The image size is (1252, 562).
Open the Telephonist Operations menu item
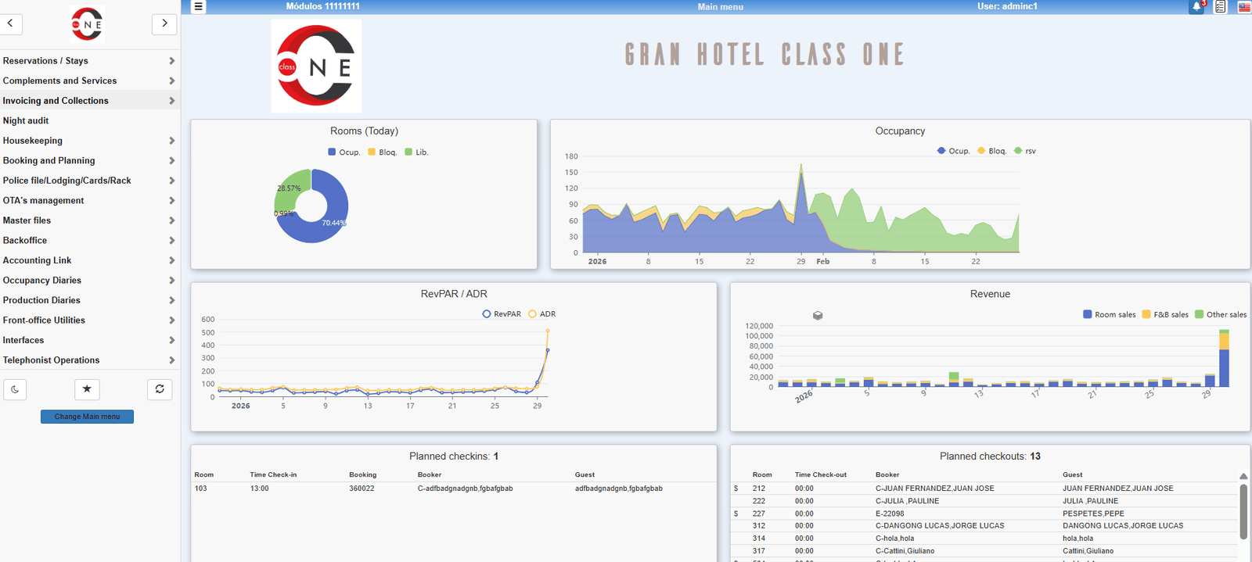[x=90, y=360]
